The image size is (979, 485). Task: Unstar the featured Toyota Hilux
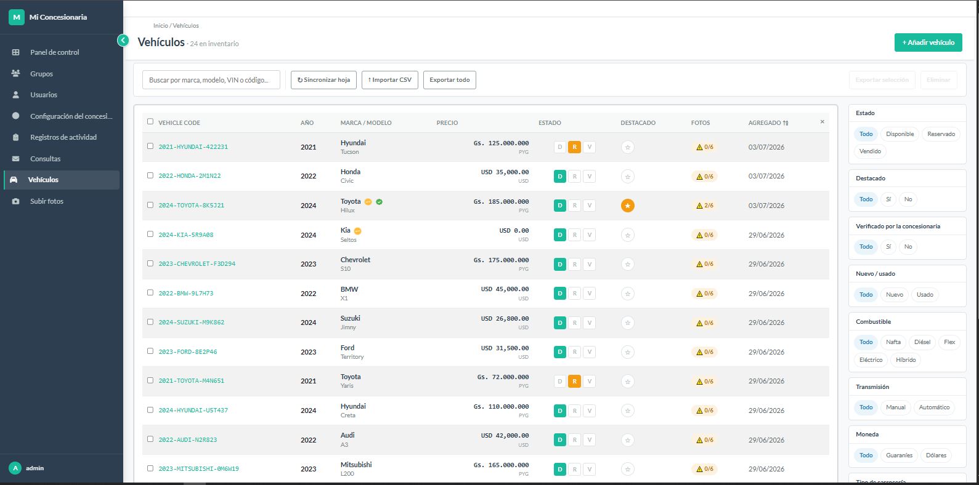coord(627,206)
